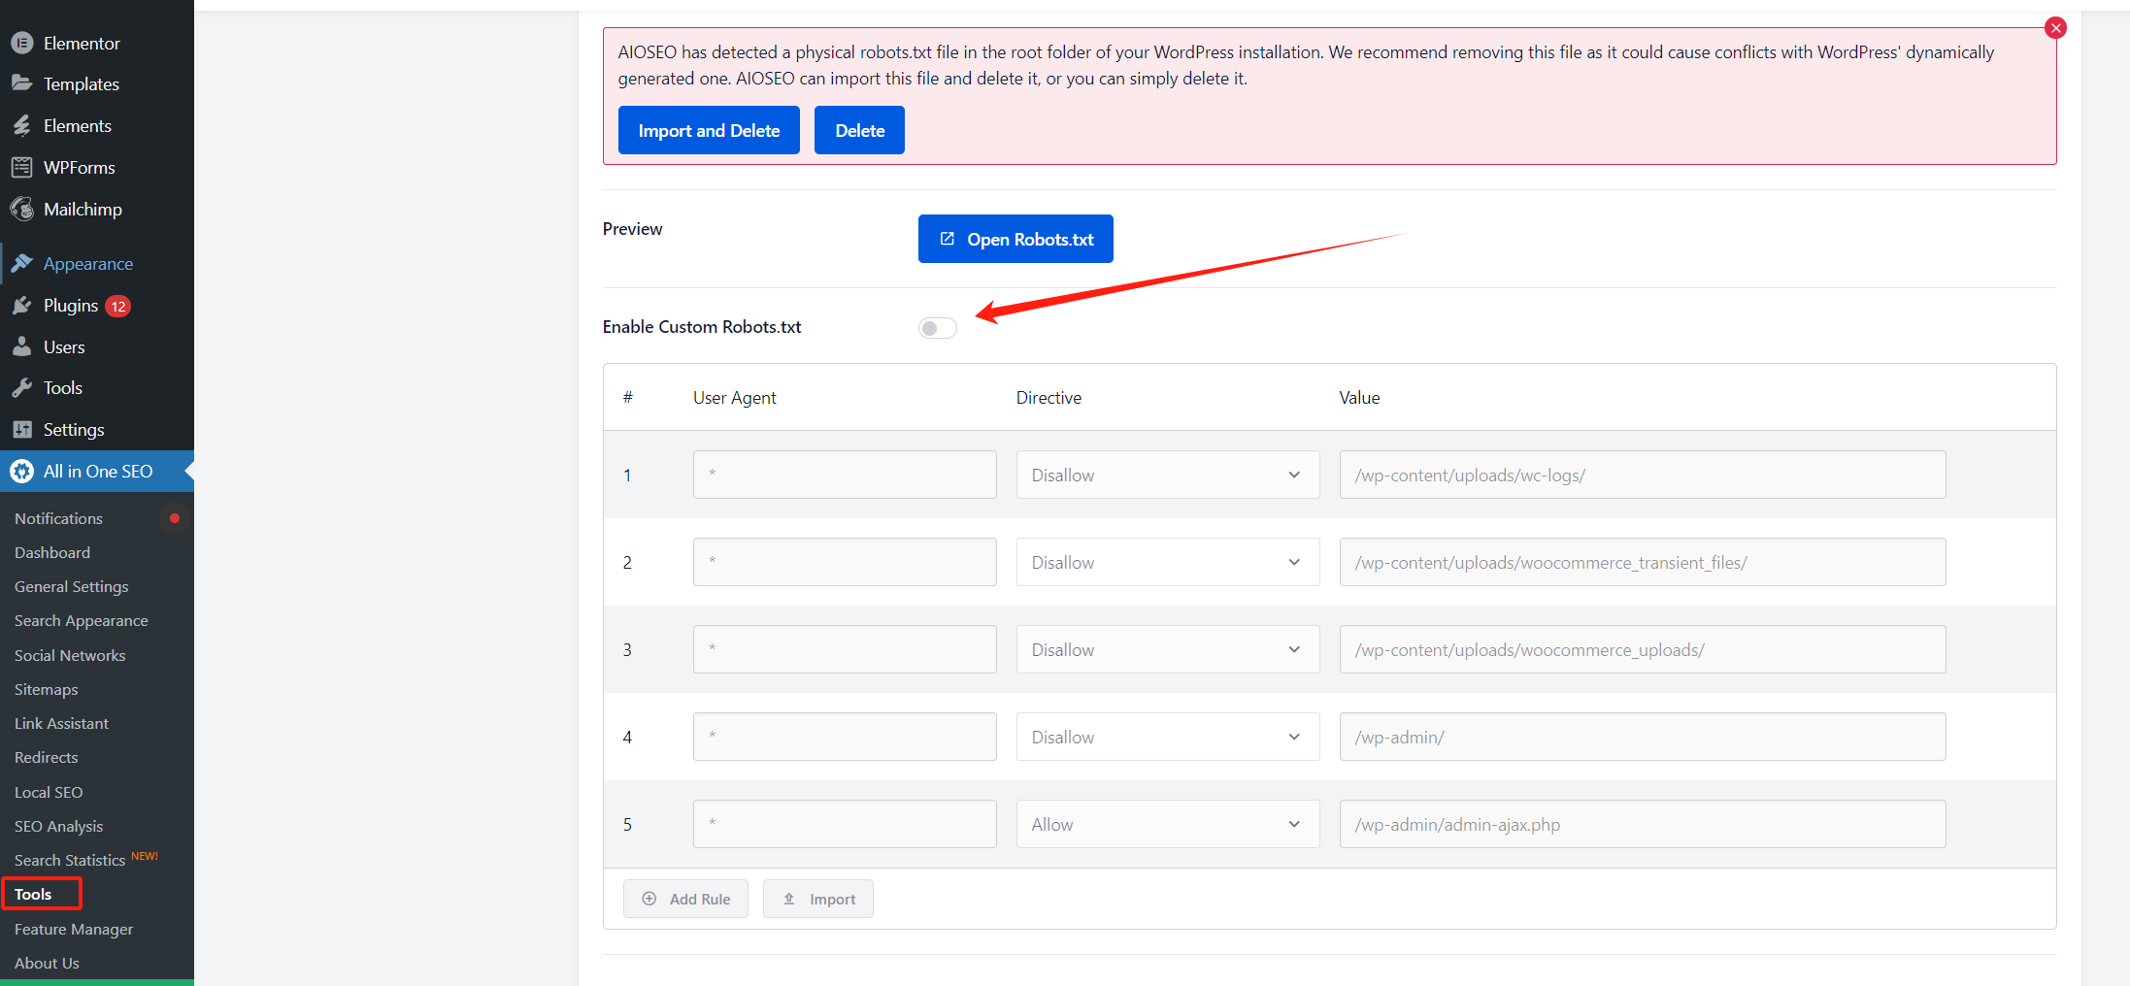The height and width of the screenshot is (986, 2130).
Task: Dismiss the robots.txt warning with the red X
Action: point(2055,27)
